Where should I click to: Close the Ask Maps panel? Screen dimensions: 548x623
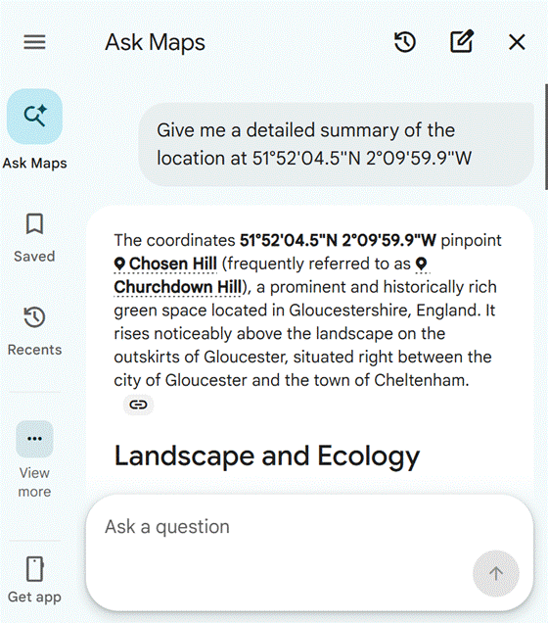coord(517,42)
